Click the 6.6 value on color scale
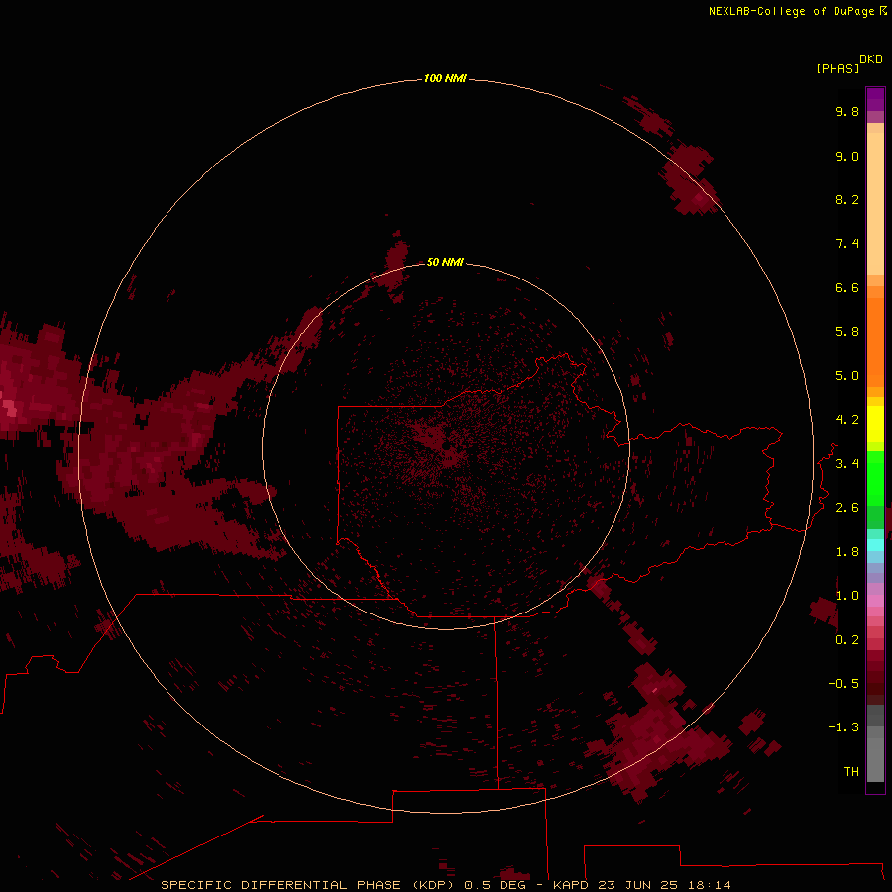This screenshot has width=892, height=892. pos(847,287)
